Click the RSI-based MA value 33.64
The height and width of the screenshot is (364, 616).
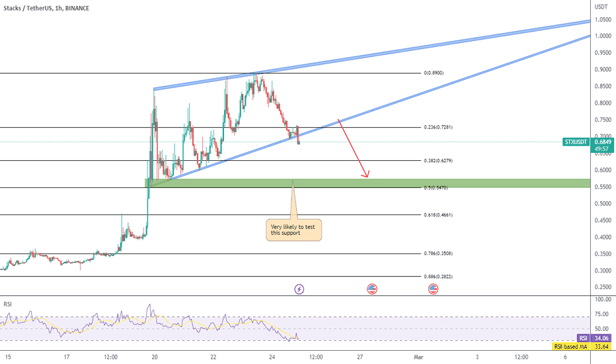pos(602,347)
